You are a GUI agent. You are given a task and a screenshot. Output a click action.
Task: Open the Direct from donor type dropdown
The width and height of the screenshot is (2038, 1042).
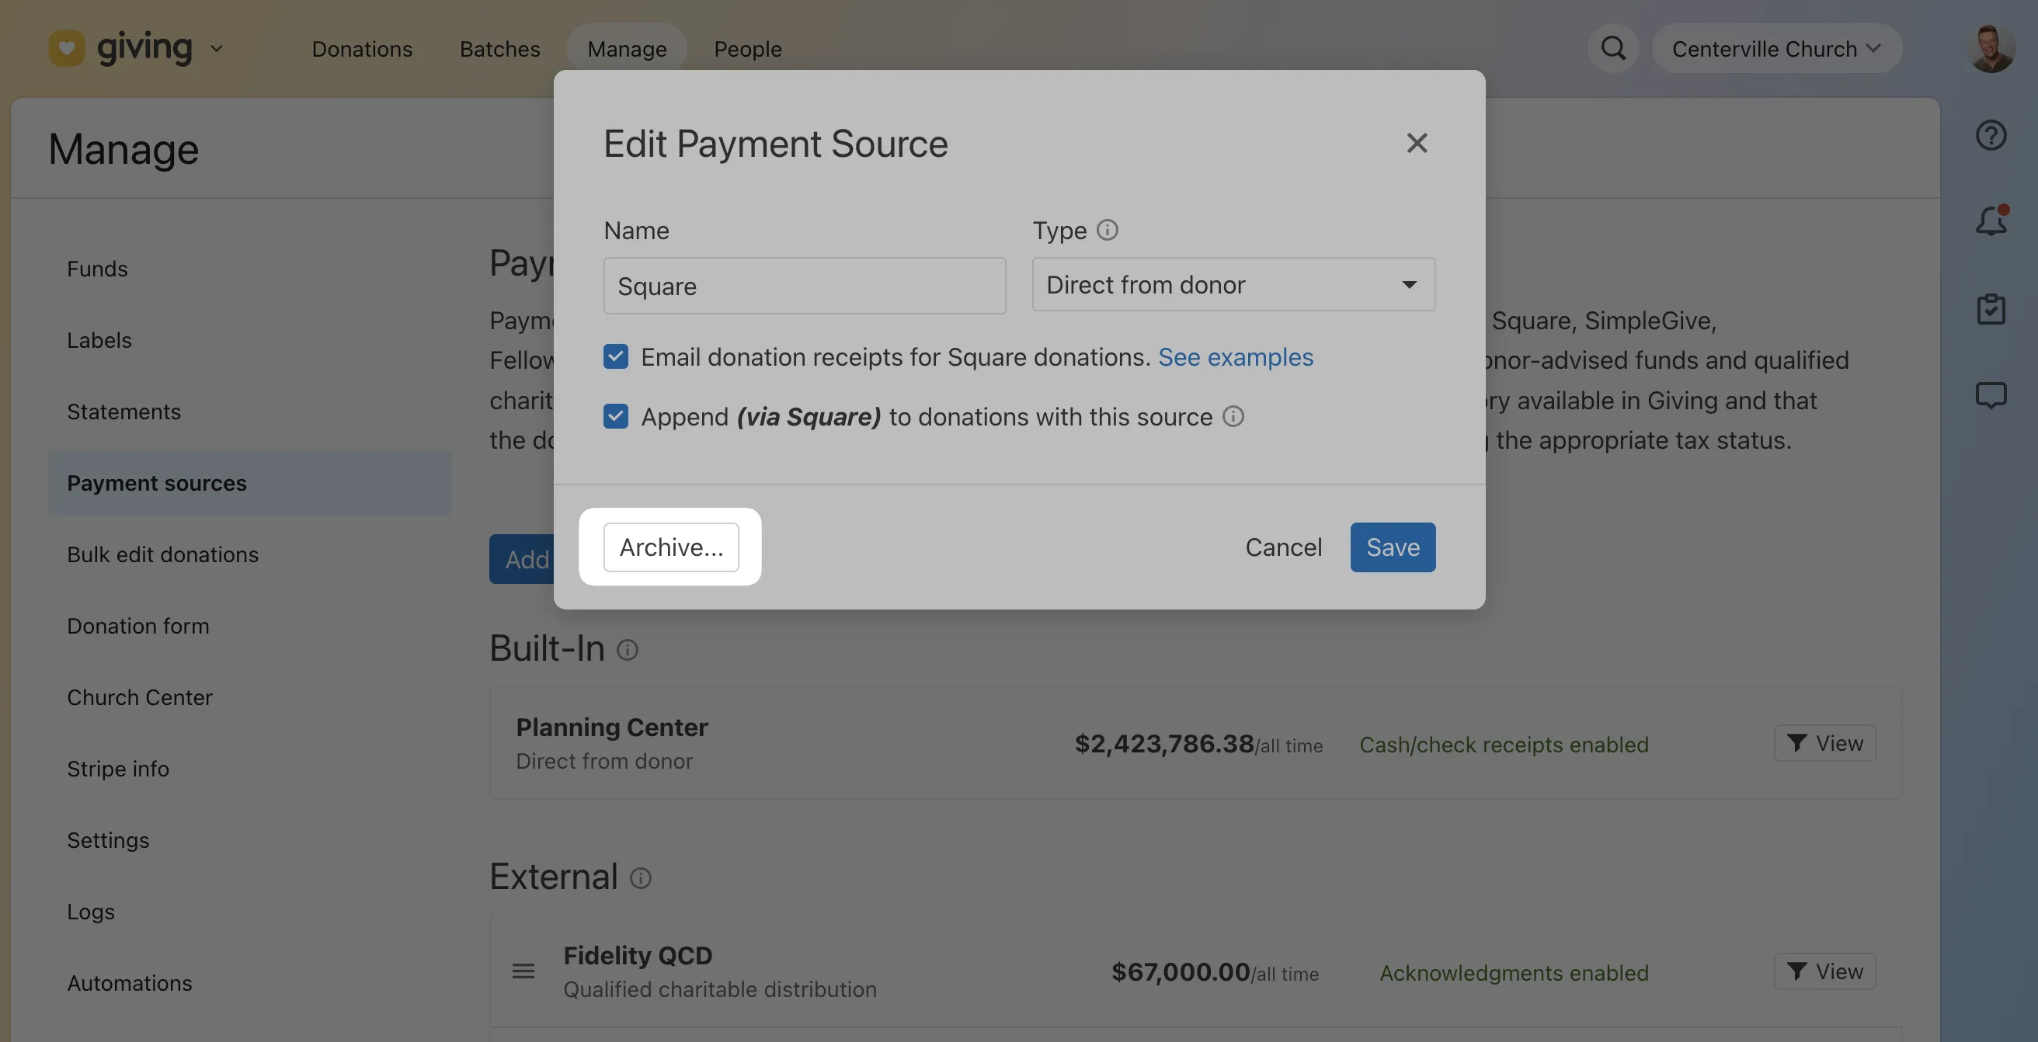tap(1233, 285)
